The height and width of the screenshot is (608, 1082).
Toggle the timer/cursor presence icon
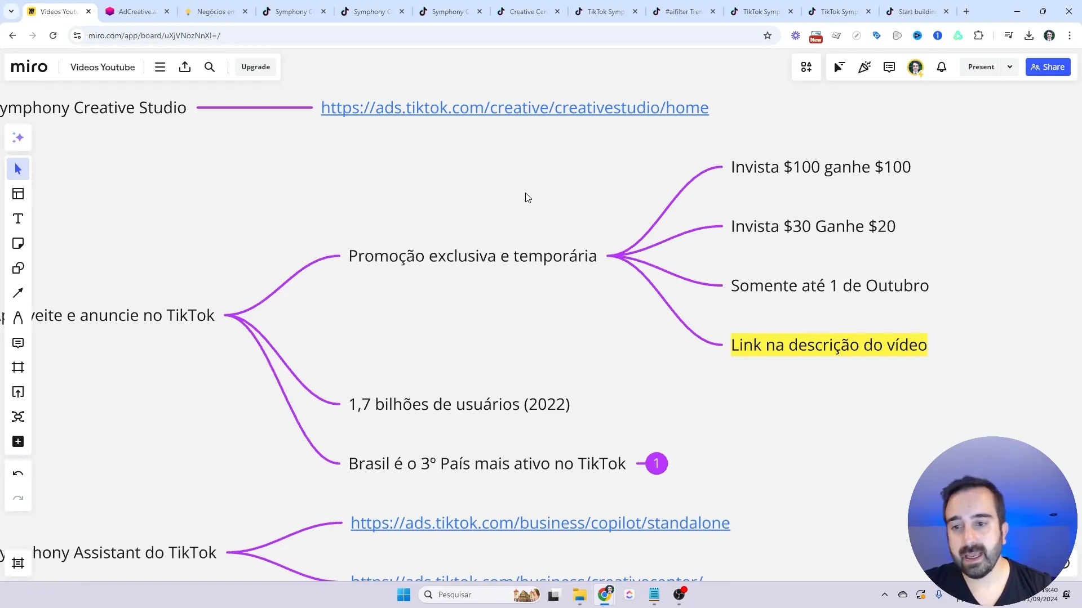coord(840,67)
